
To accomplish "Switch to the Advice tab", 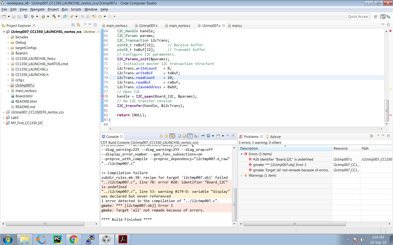I will (x=273, y=137).
